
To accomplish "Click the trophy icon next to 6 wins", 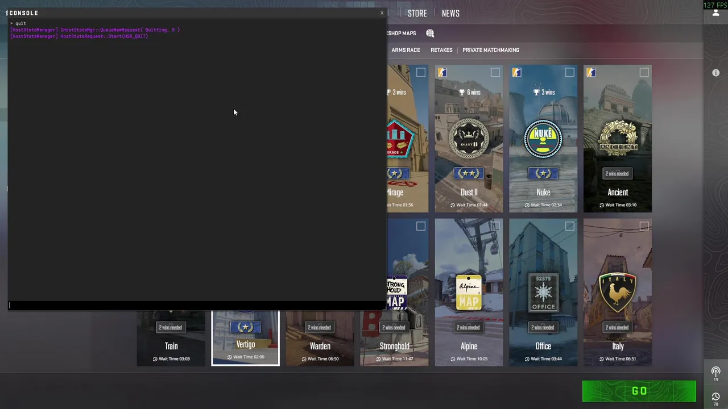I will 462,92.
